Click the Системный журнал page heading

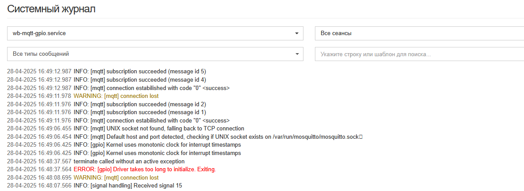(x=52, y=9)
